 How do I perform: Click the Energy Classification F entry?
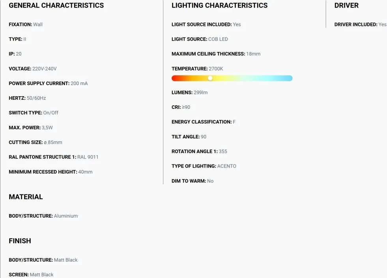point(204,122)
